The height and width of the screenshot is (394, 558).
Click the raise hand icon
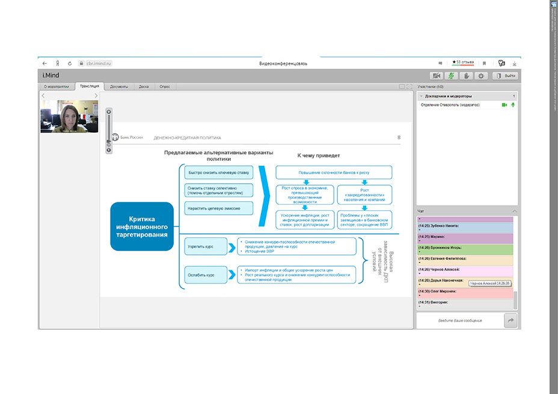(466, 76)
